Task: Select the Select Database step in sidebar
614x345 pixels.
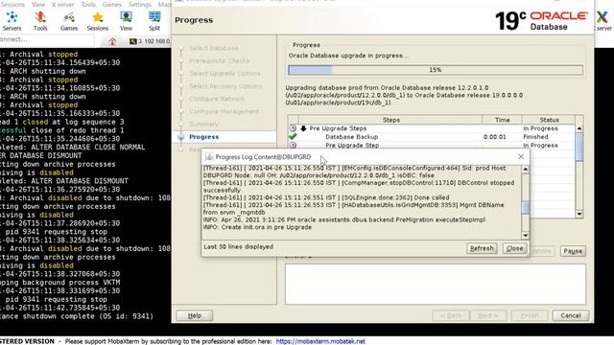Action: click(213, 48)
